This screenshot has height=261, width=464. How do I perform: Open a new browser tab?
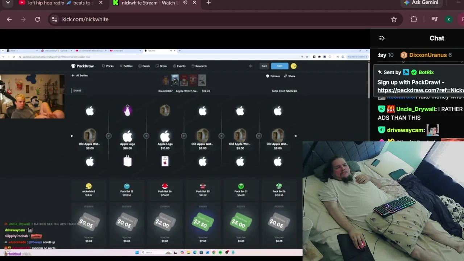tap(208, 3)
